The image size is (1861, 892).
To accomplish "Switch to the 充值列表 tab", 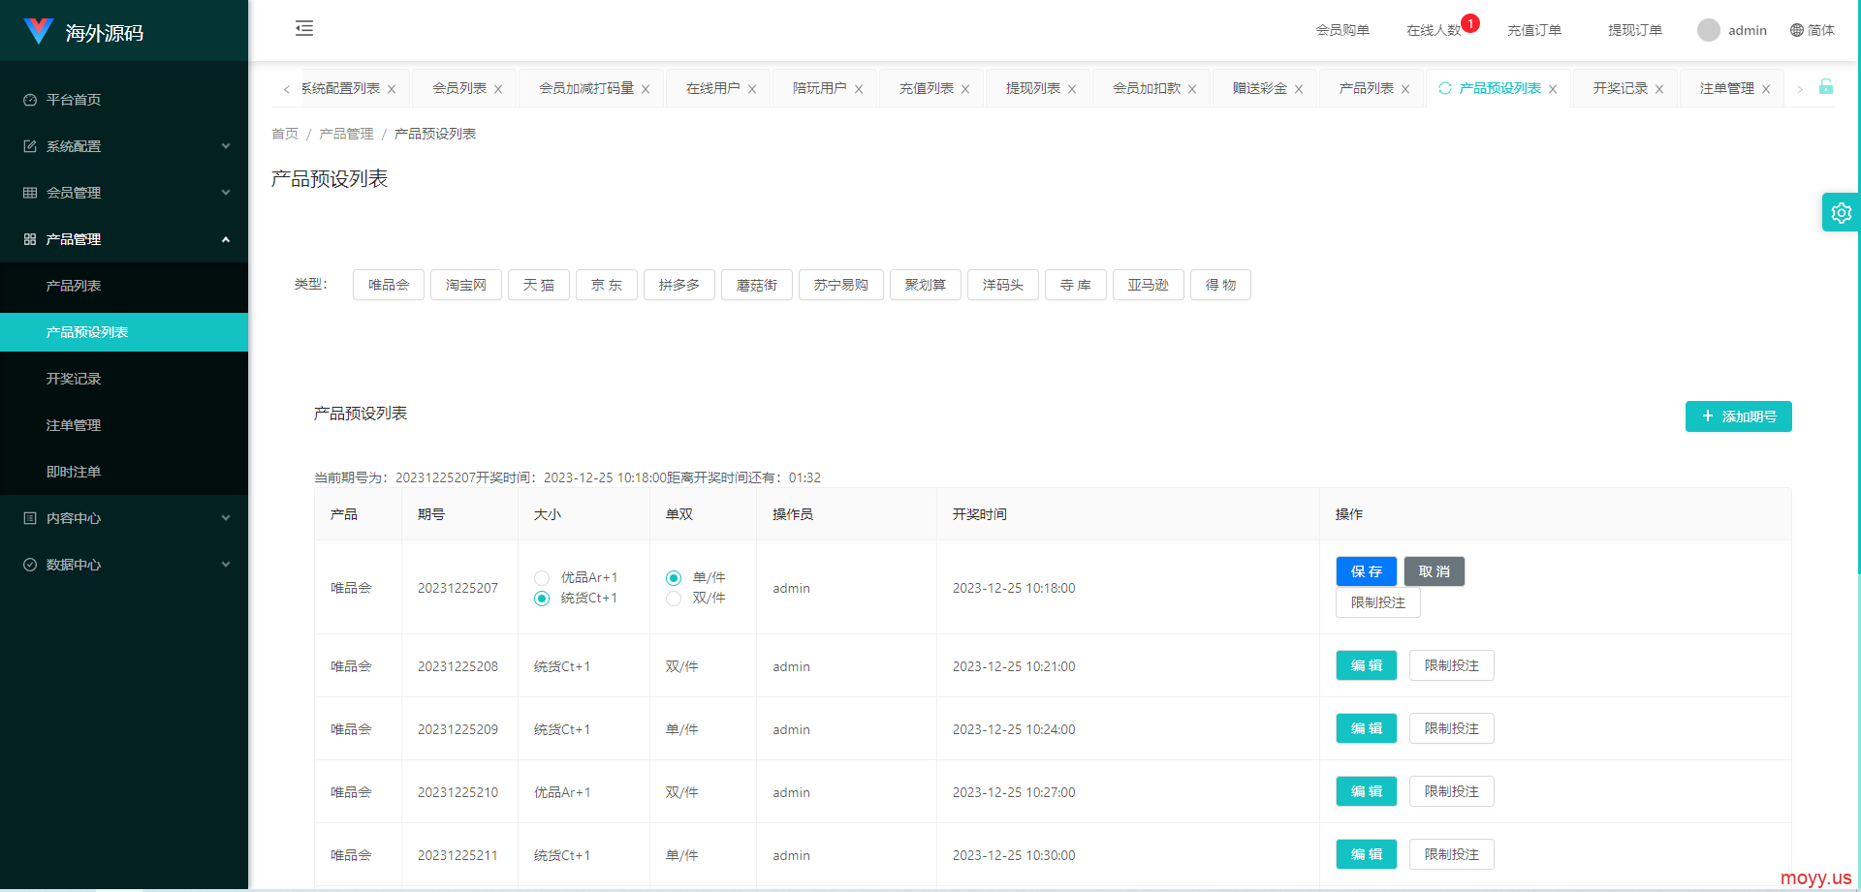I will click(926, 88).
